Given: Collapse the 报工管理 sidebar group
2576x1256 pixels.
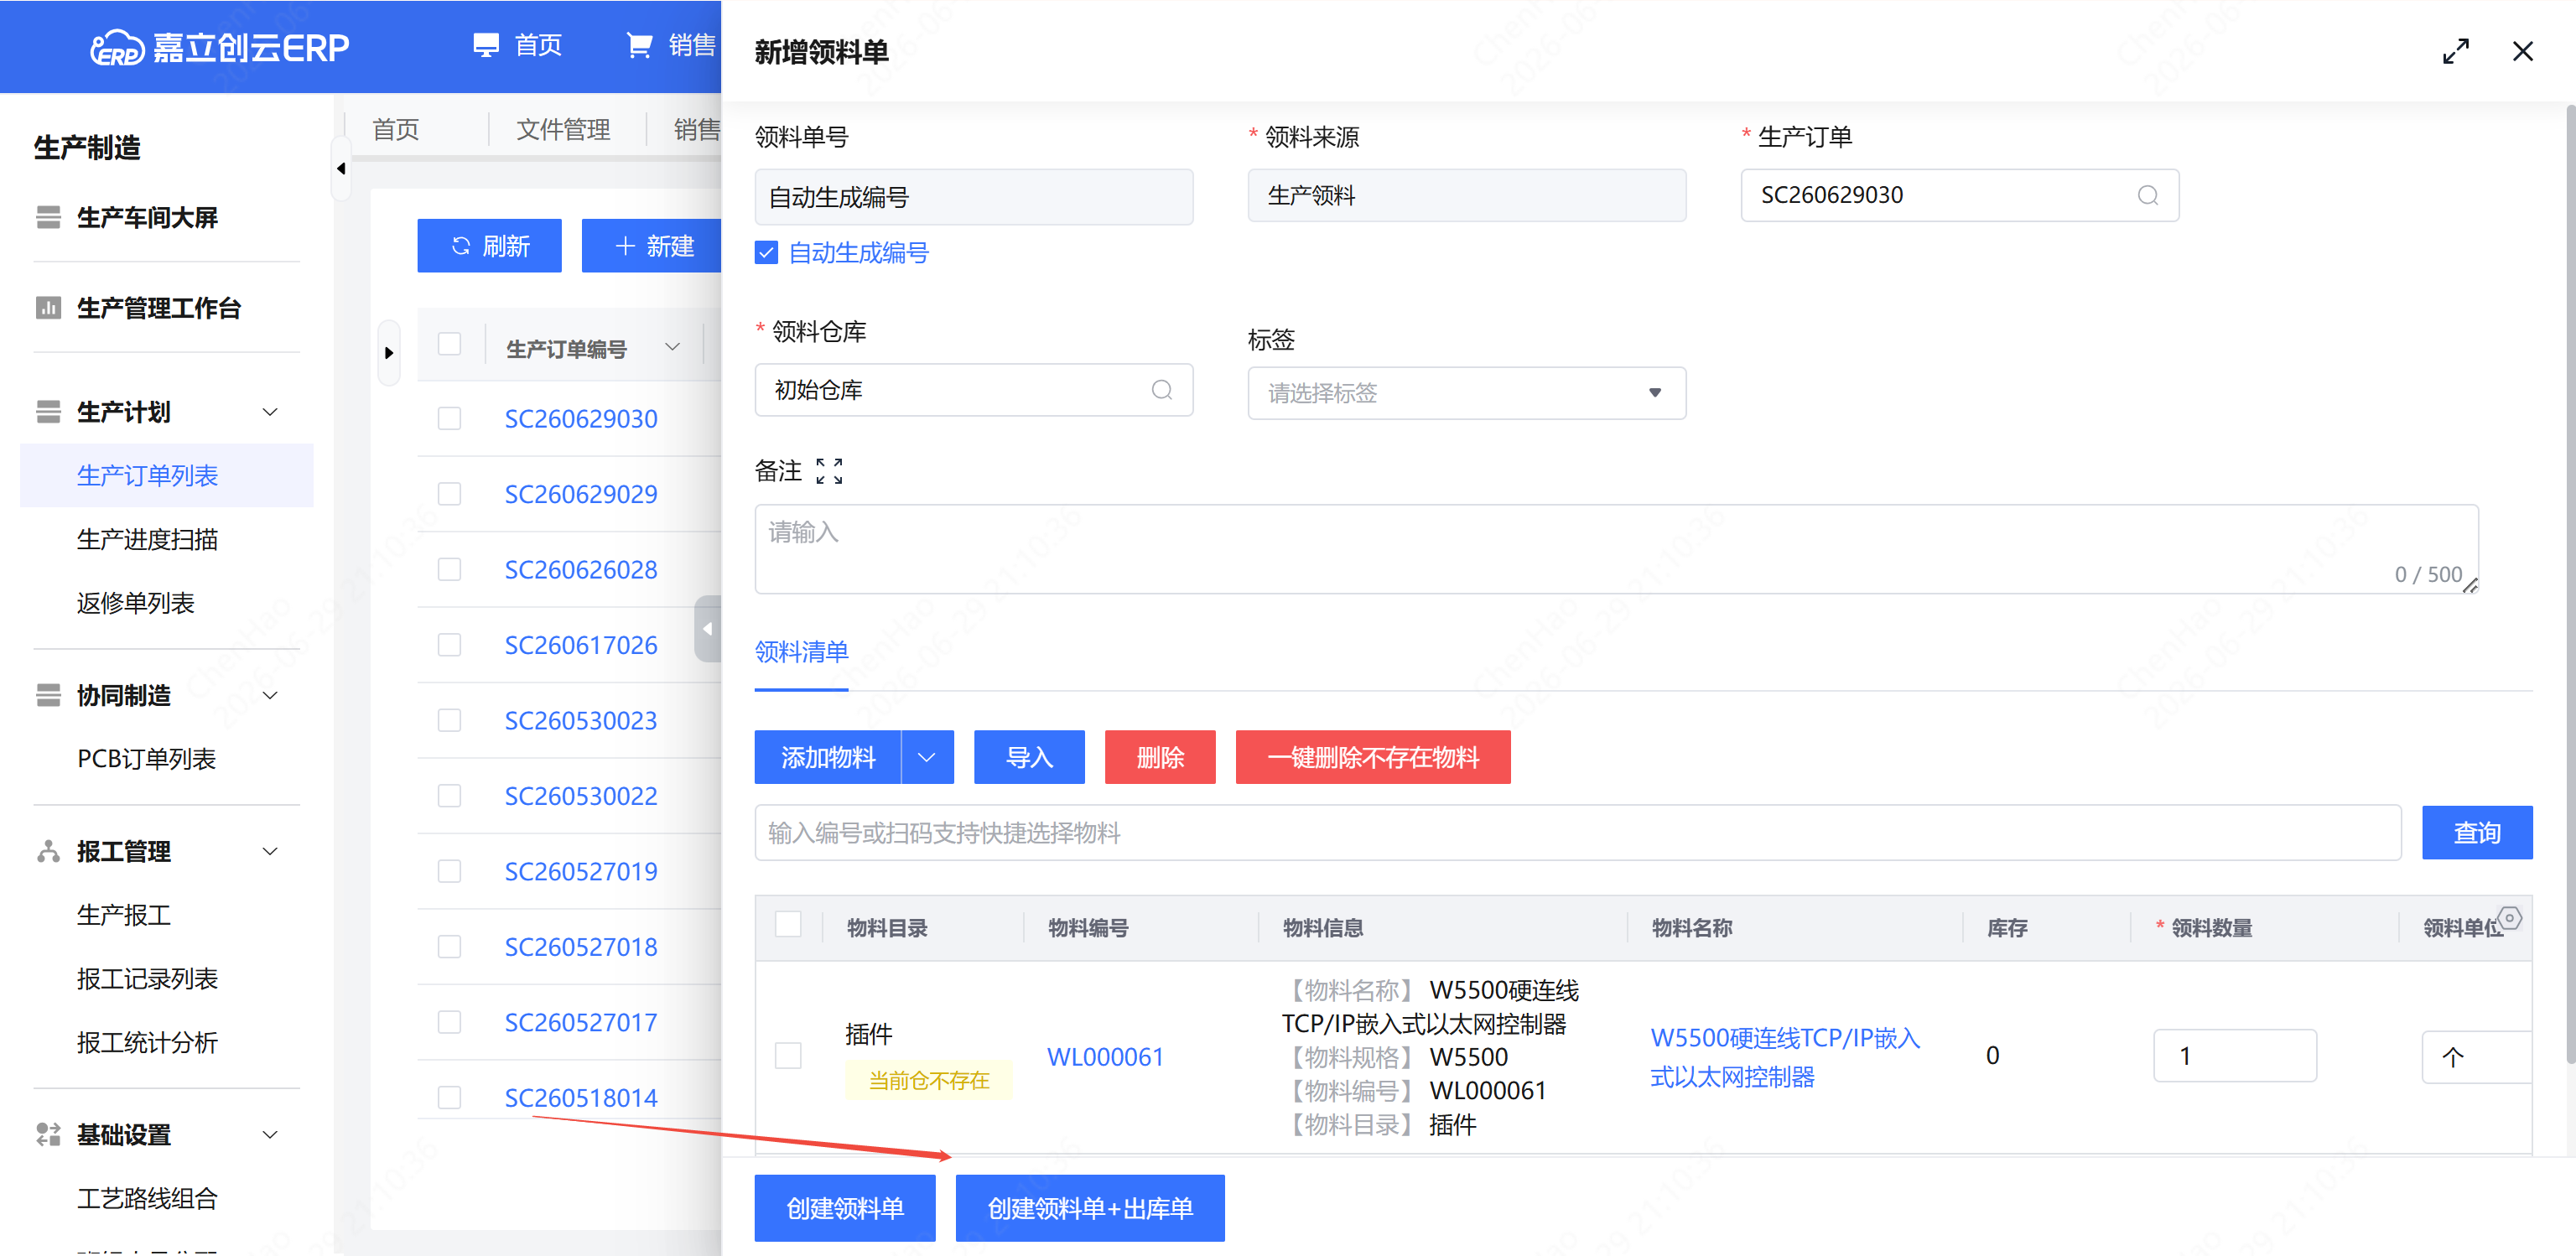Looking at the screenshot, I should tap(270, 851).
